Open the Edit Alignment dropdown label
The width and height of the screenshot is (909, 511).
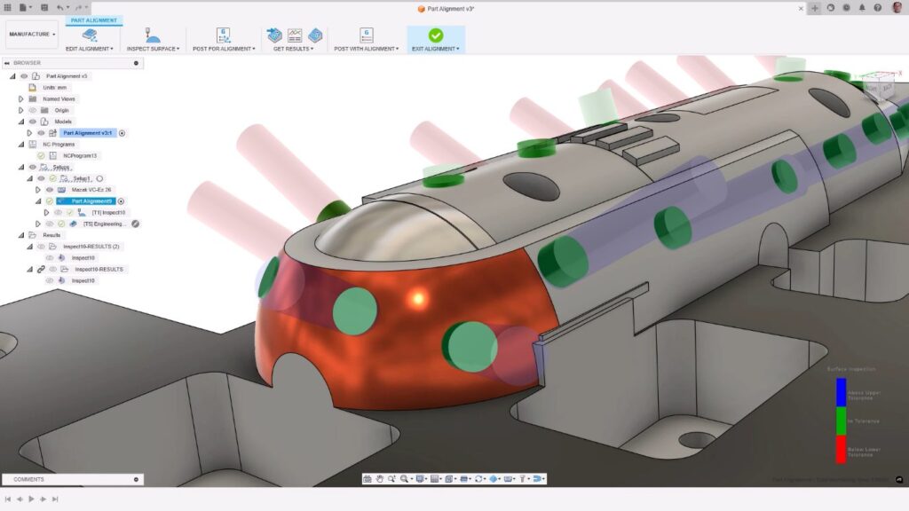90,49
